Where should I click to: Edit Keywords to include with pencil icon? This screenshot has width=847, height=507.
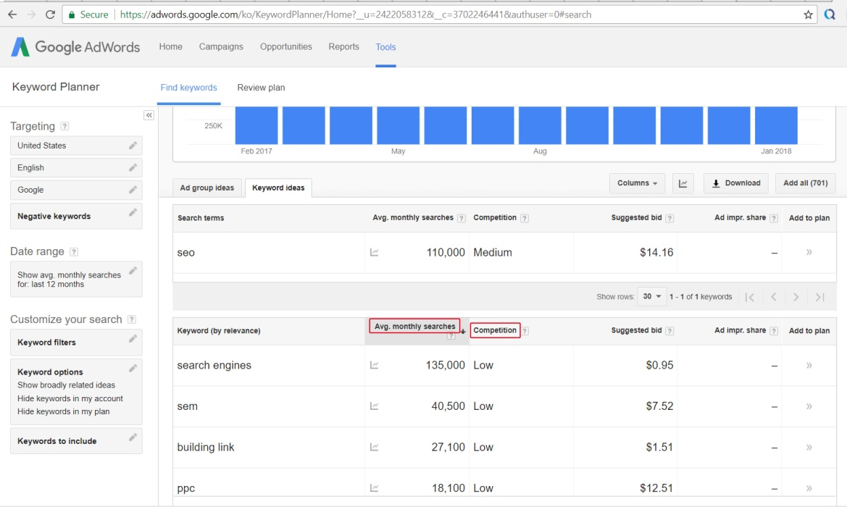tap(133, 437)
